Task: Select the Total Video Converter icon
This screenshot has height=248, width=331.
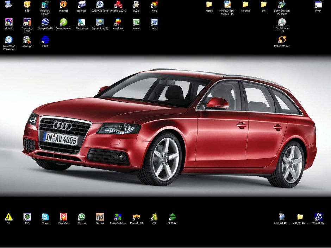Action: pyautogui.click(x=9, y=40)
